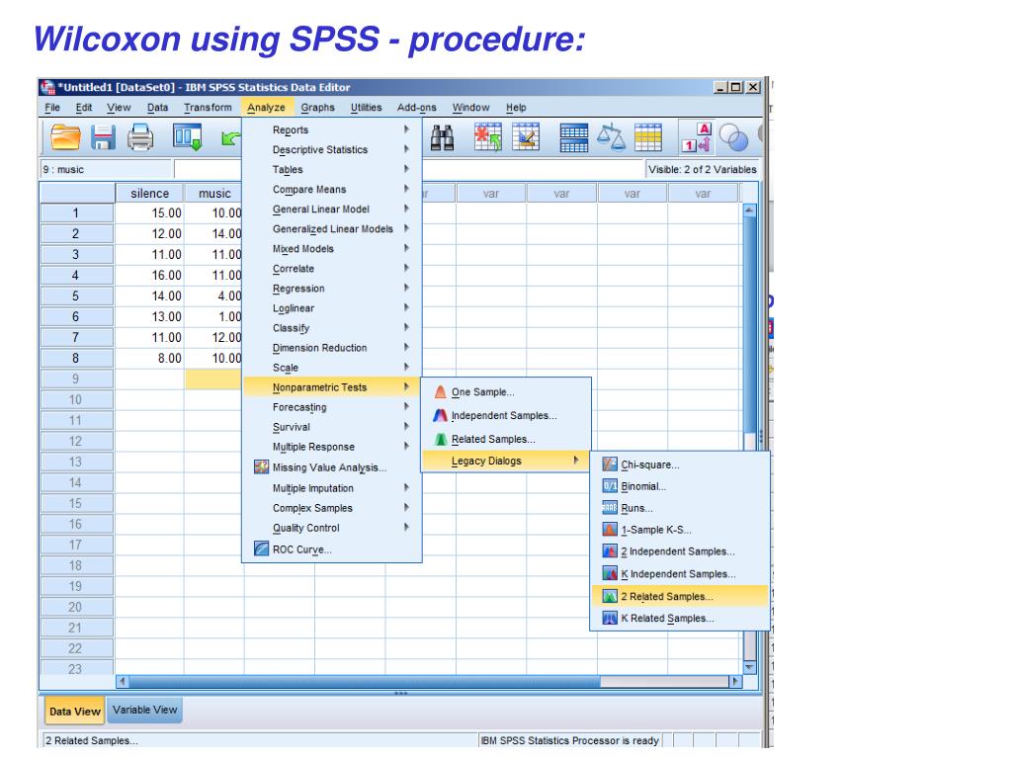Choose Mixed Models in Analyze menu

coord(332,248)
